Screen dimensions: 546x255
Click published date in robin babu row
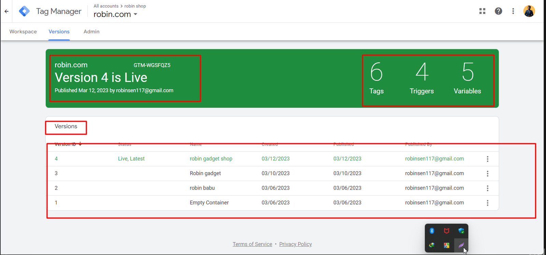tap(347, 188)
